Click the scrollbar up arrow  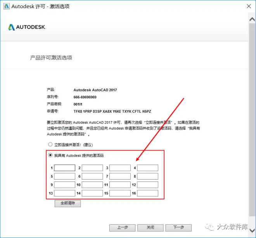tap(252, 19)
